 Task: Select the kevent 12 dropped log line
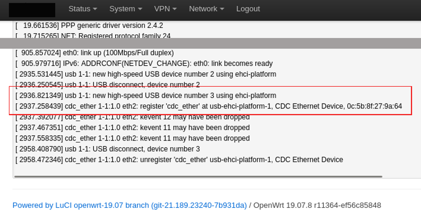133,117
